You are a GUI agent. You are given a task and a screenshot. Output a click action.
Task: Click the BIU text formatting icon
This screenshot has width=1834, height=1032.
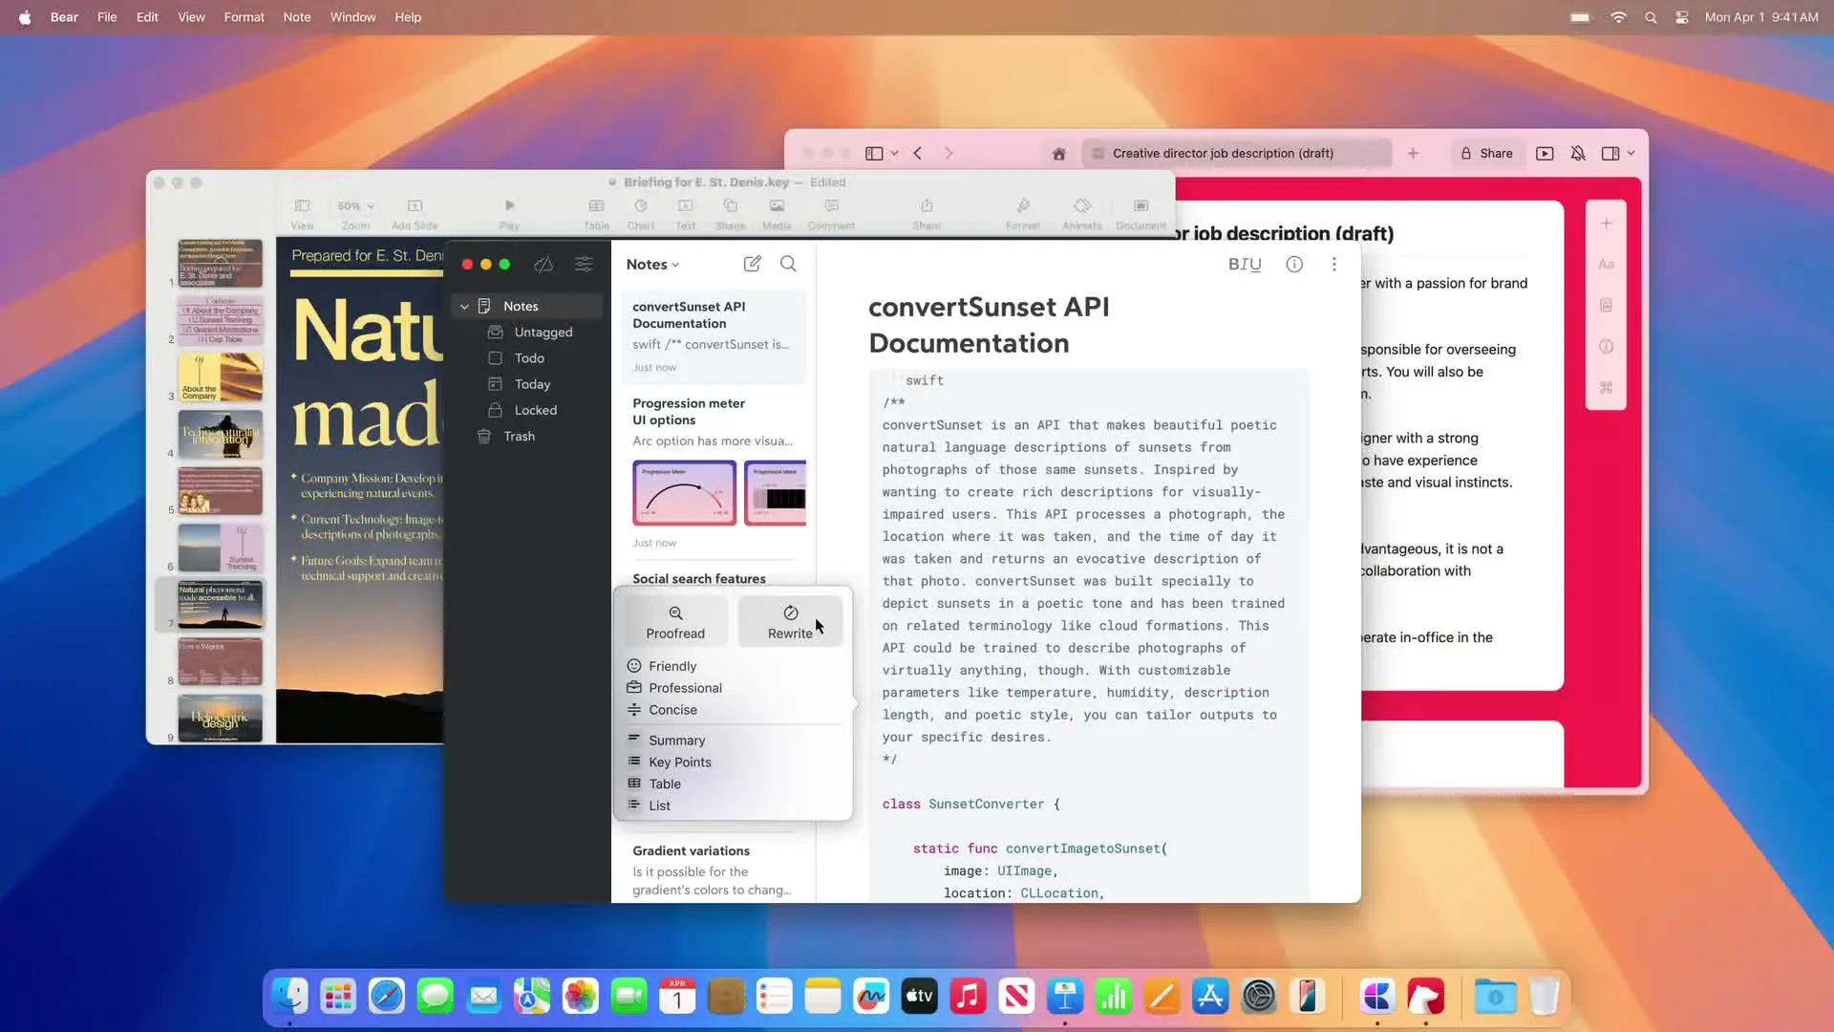pos(1244,265)
